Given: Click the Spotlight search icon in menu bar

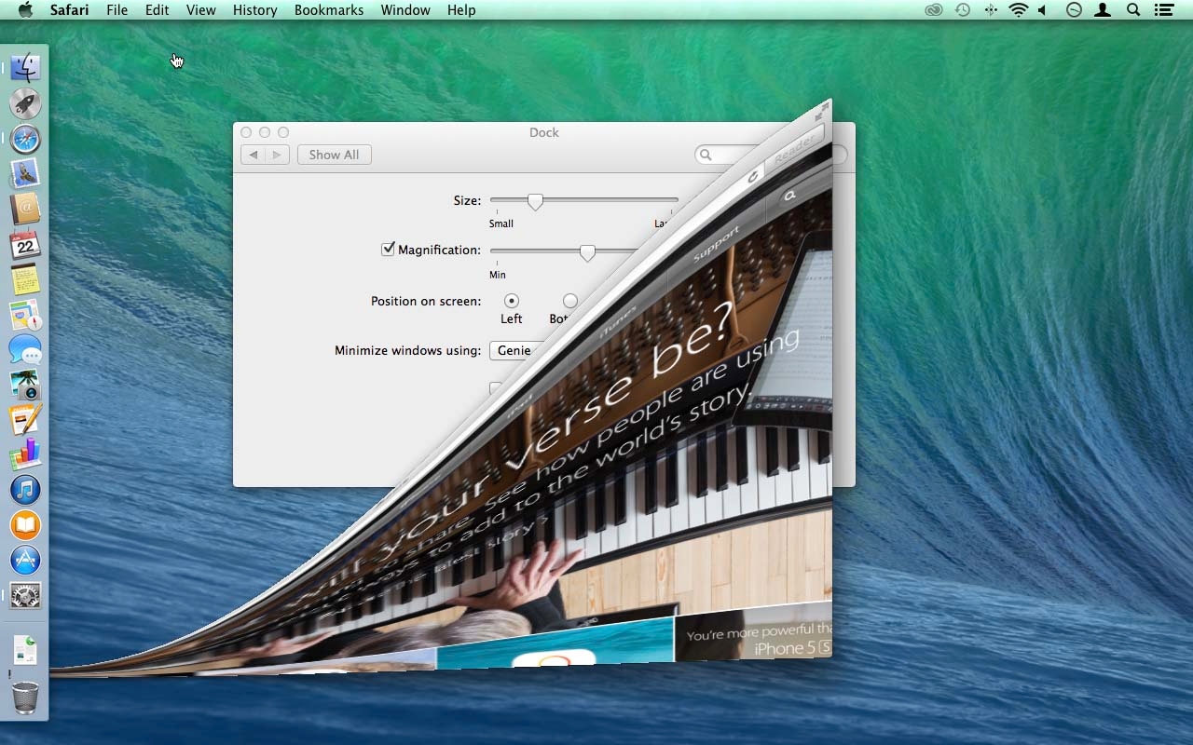Looking at the screenshot, I should coord(1132,10).
